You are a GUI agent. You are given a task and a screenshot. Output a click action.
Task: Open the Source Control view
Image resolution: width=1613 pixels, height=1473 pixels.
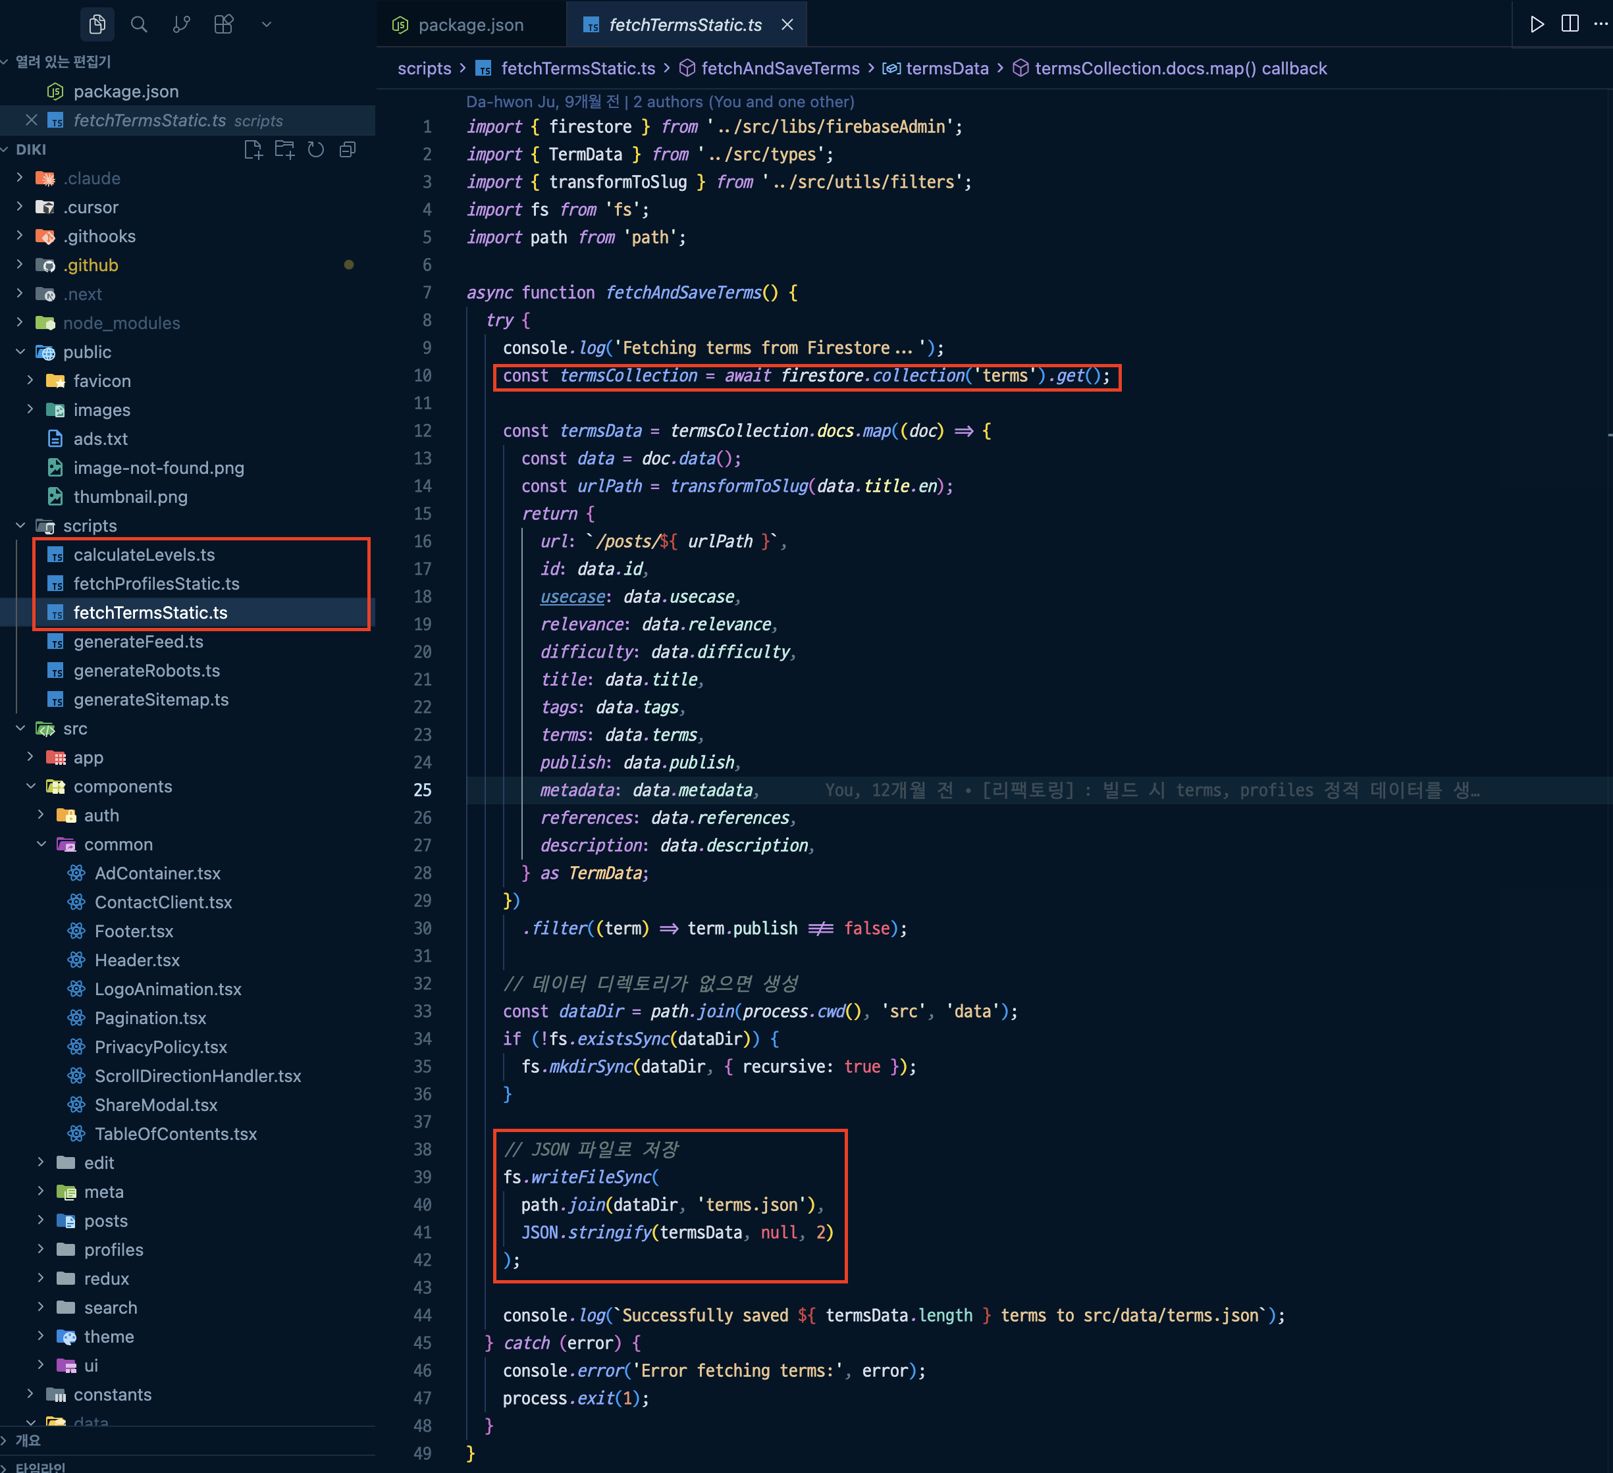tap(181, 24)
